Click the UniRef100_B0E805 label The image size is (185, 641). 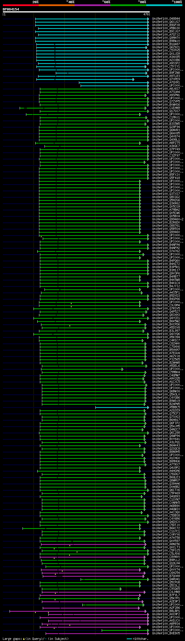tap(166, 633)
